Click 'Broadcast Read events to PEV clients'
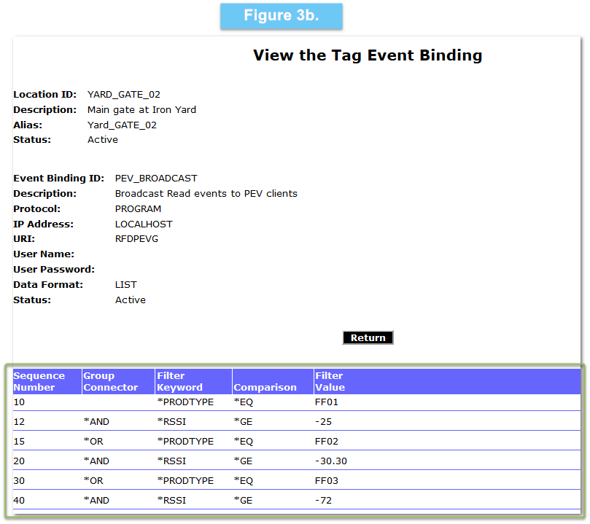 pyautogui.click(x=206, y=194)
